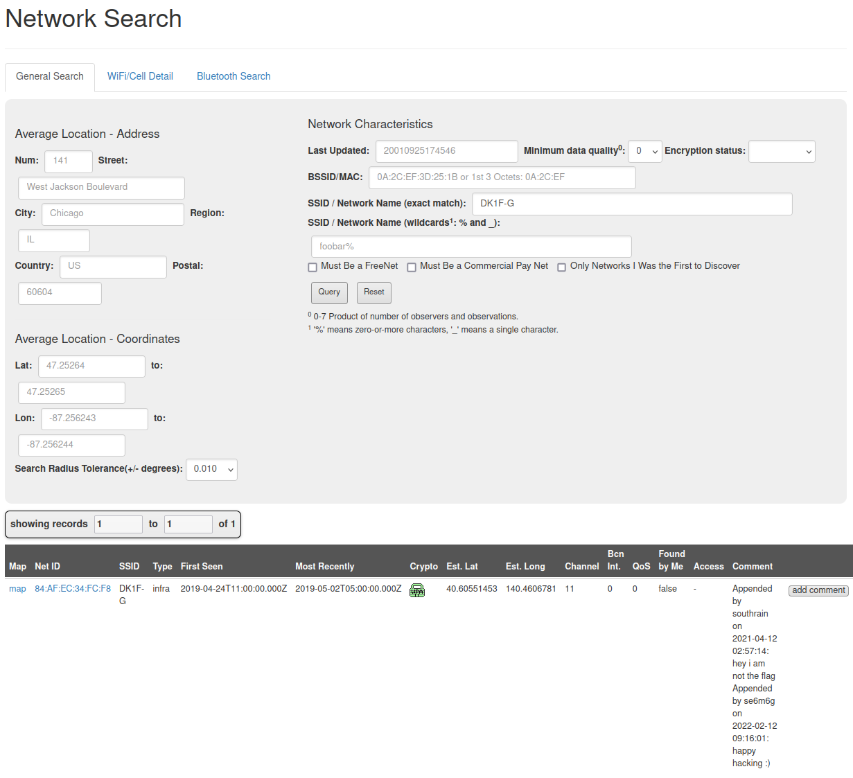Click the Most Recently column header
Screen dimensions: 853x778
325,567
